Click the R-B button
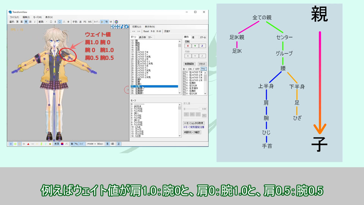Viewport: 364px width, 205px height. (x=152, y=31)
